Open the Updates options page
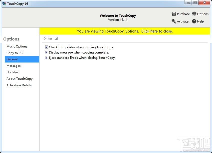 [x=12, y=72]
